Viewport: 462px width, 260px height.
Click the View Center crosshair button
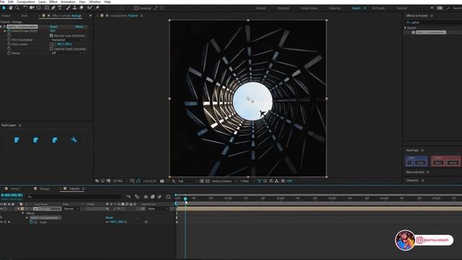[x=53, y=44]
